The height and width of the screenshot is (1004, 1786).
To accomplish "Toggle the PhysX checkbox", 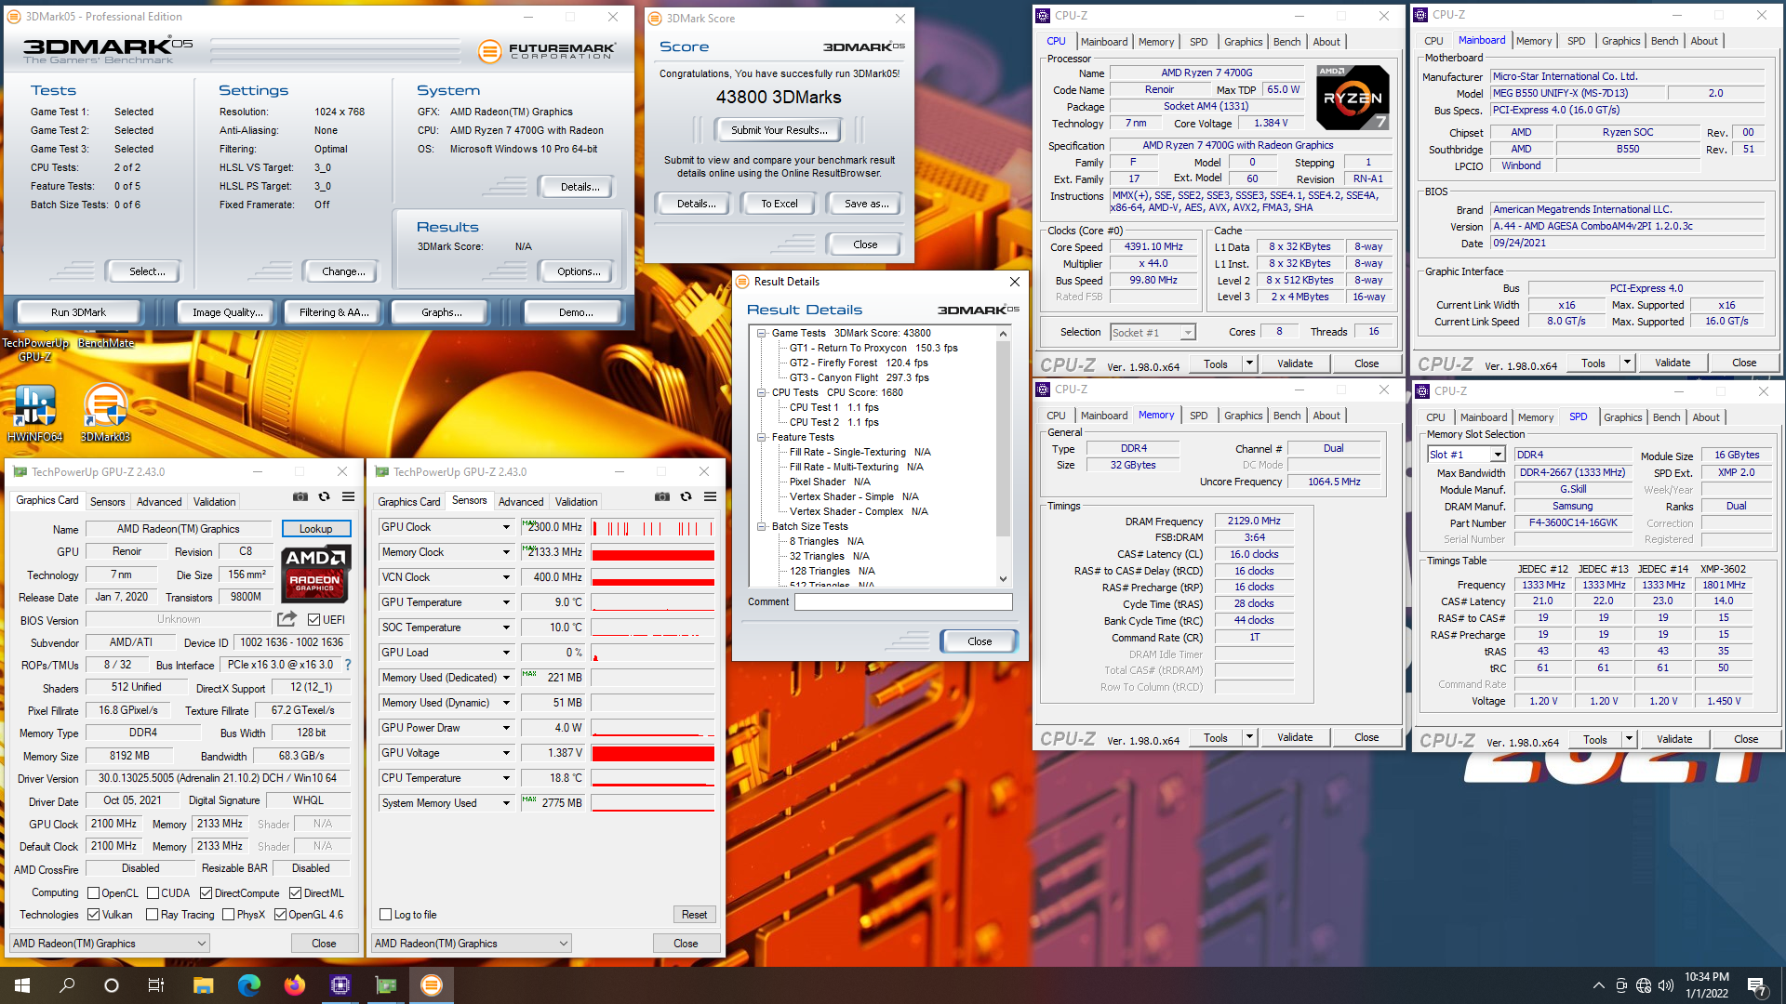I will click(x=228, y=915).
